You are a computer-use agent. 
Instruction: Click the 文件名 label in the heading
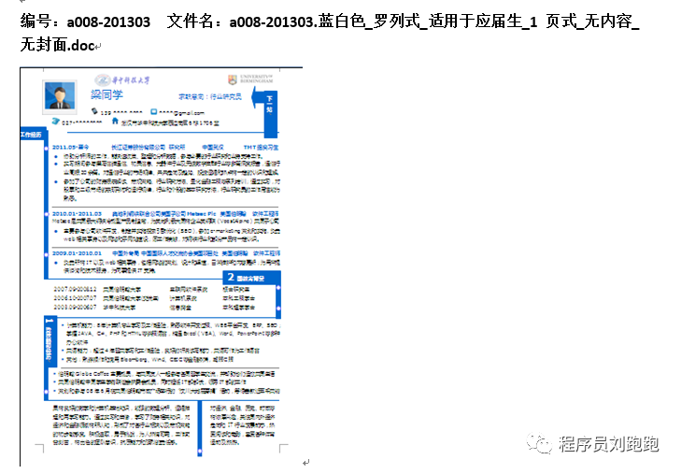pyautogui.click(x=190, y=21)
